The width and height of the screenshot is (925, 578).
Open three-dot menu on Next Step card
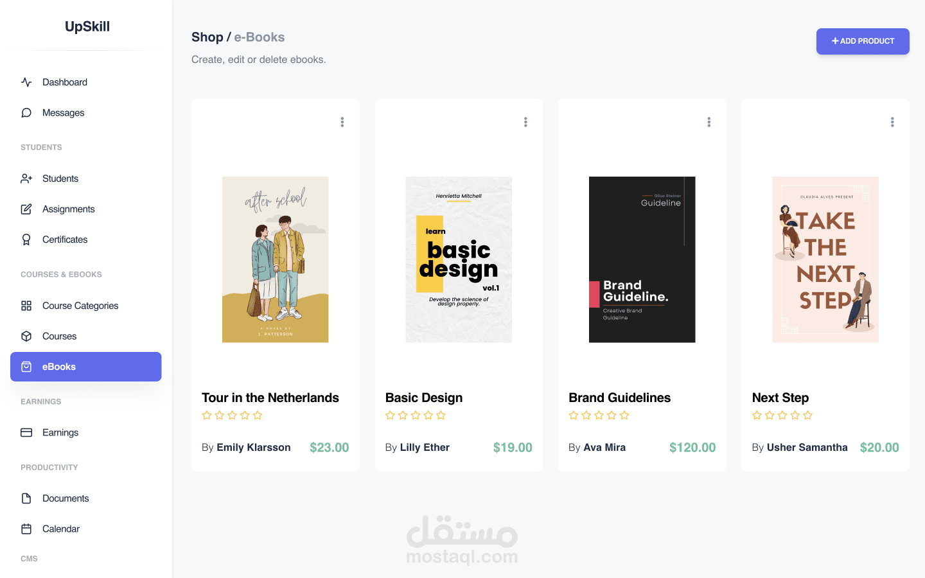892,122
